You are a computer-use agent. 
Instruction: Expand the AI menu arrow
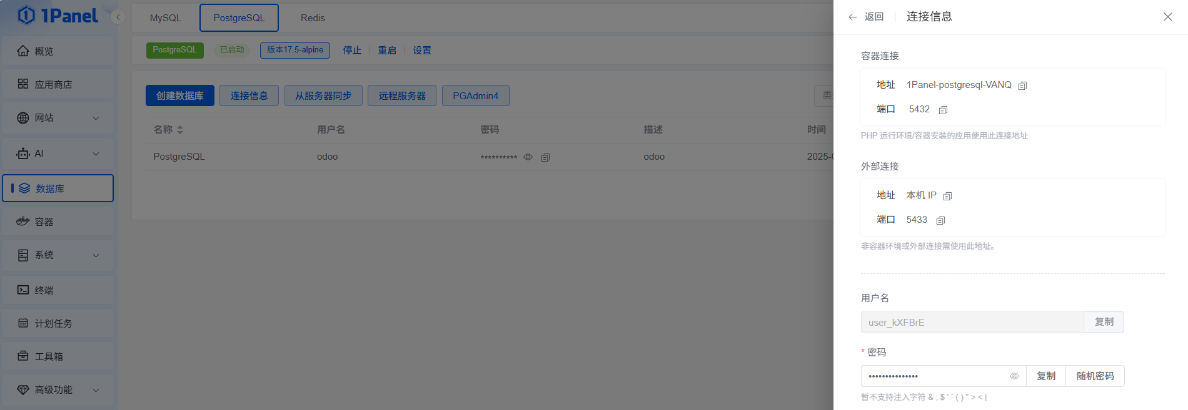tap(96, 154)
